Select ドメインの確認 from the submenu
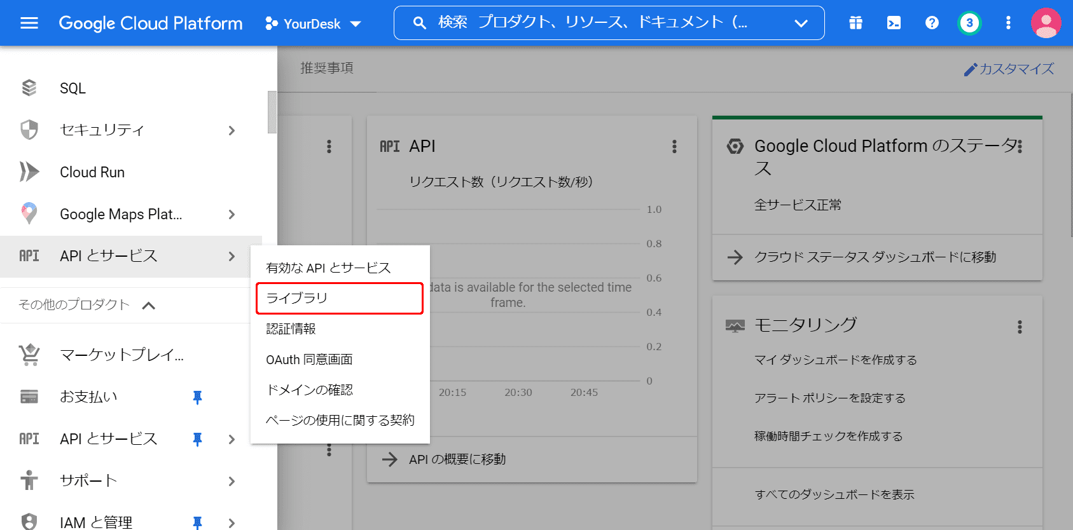 [340, 390]
